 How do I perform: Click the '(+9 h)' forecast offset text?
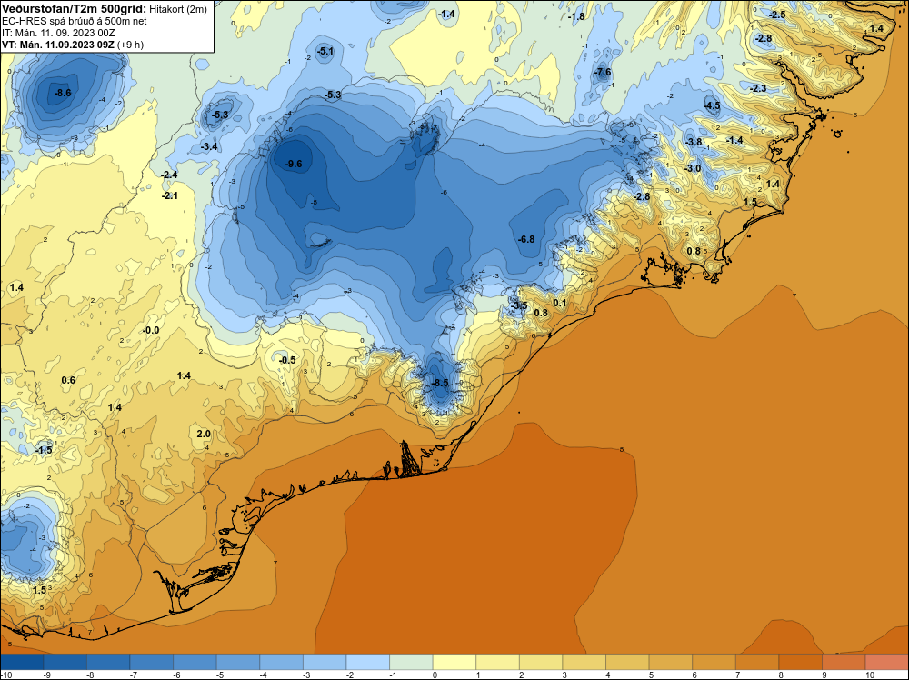(x=130, y=45)
